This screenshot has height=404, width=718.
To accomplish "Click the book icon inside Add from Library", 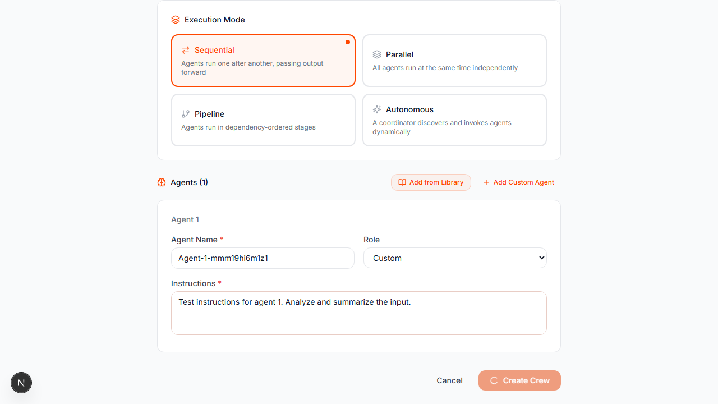I will [x=402, y=182].
